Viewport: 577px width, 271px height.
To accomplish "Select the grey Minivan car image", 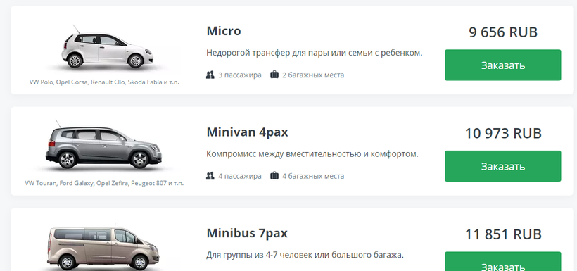I will pos(103,146).
